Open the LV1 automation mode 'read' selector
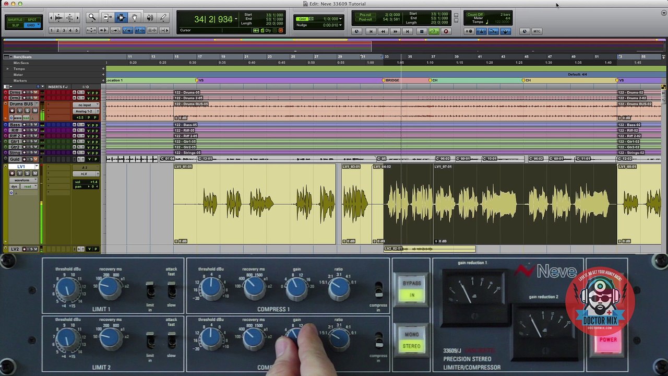 click(x=29, y=186)
